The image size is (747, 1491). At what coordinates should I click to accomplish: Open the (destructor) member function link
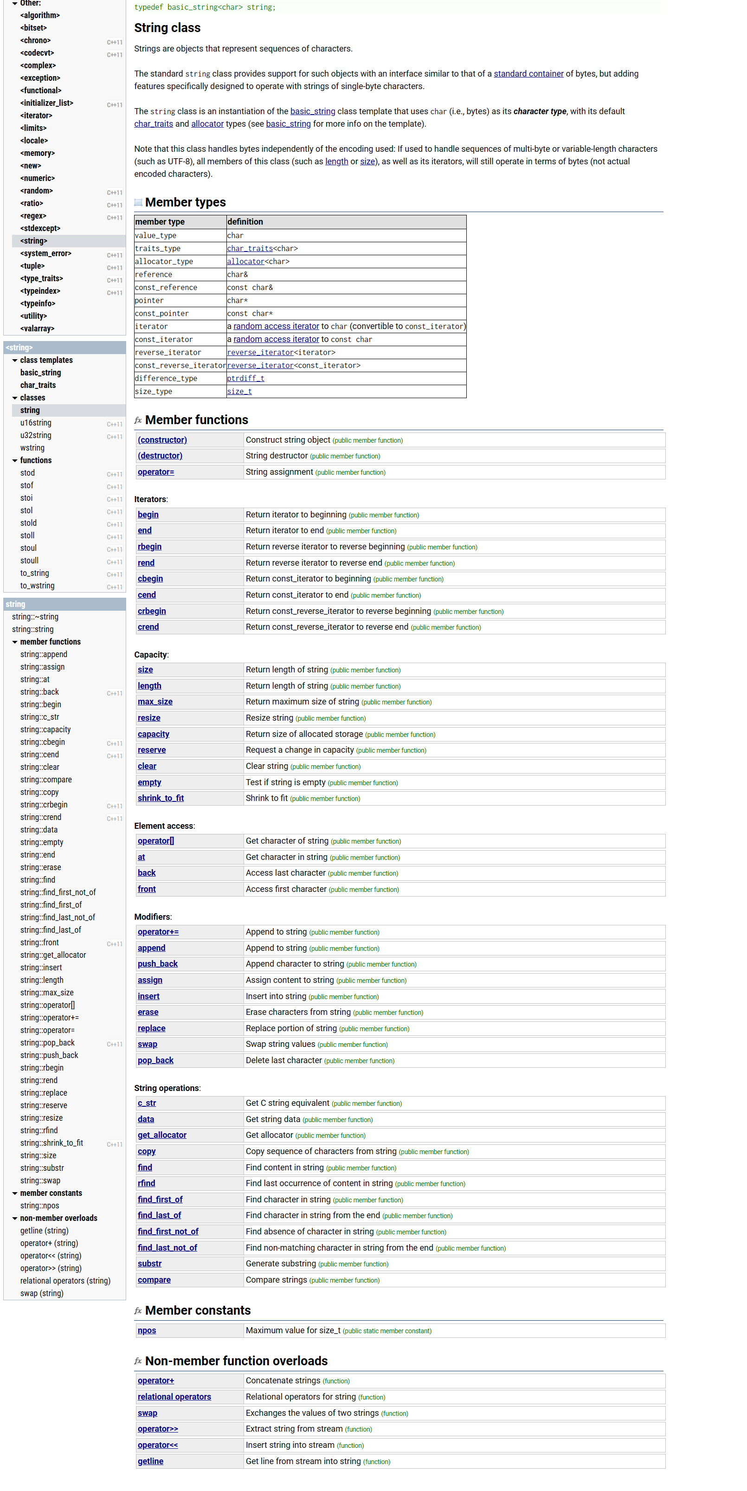[x=160, y=456]
